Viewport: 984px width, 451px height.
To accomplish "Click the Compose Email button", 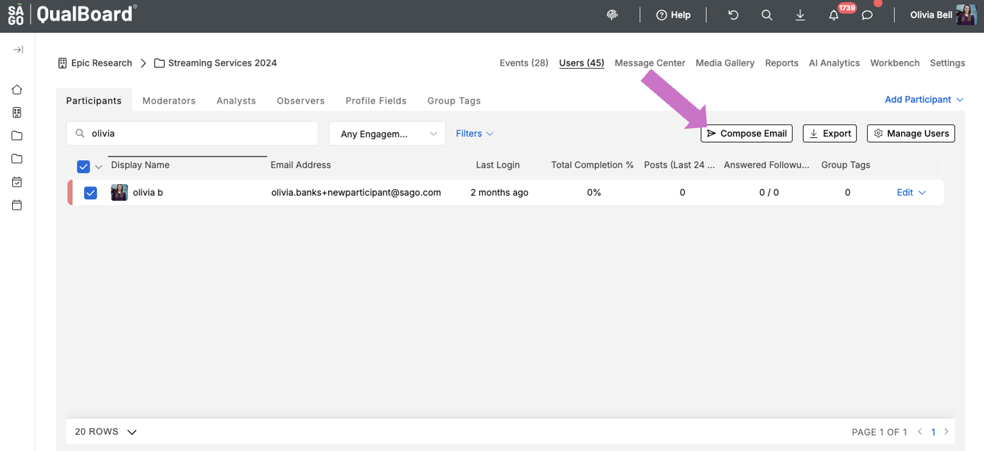I will [746, 133].
